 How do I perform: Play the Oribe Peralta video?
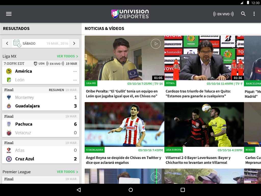156,44
